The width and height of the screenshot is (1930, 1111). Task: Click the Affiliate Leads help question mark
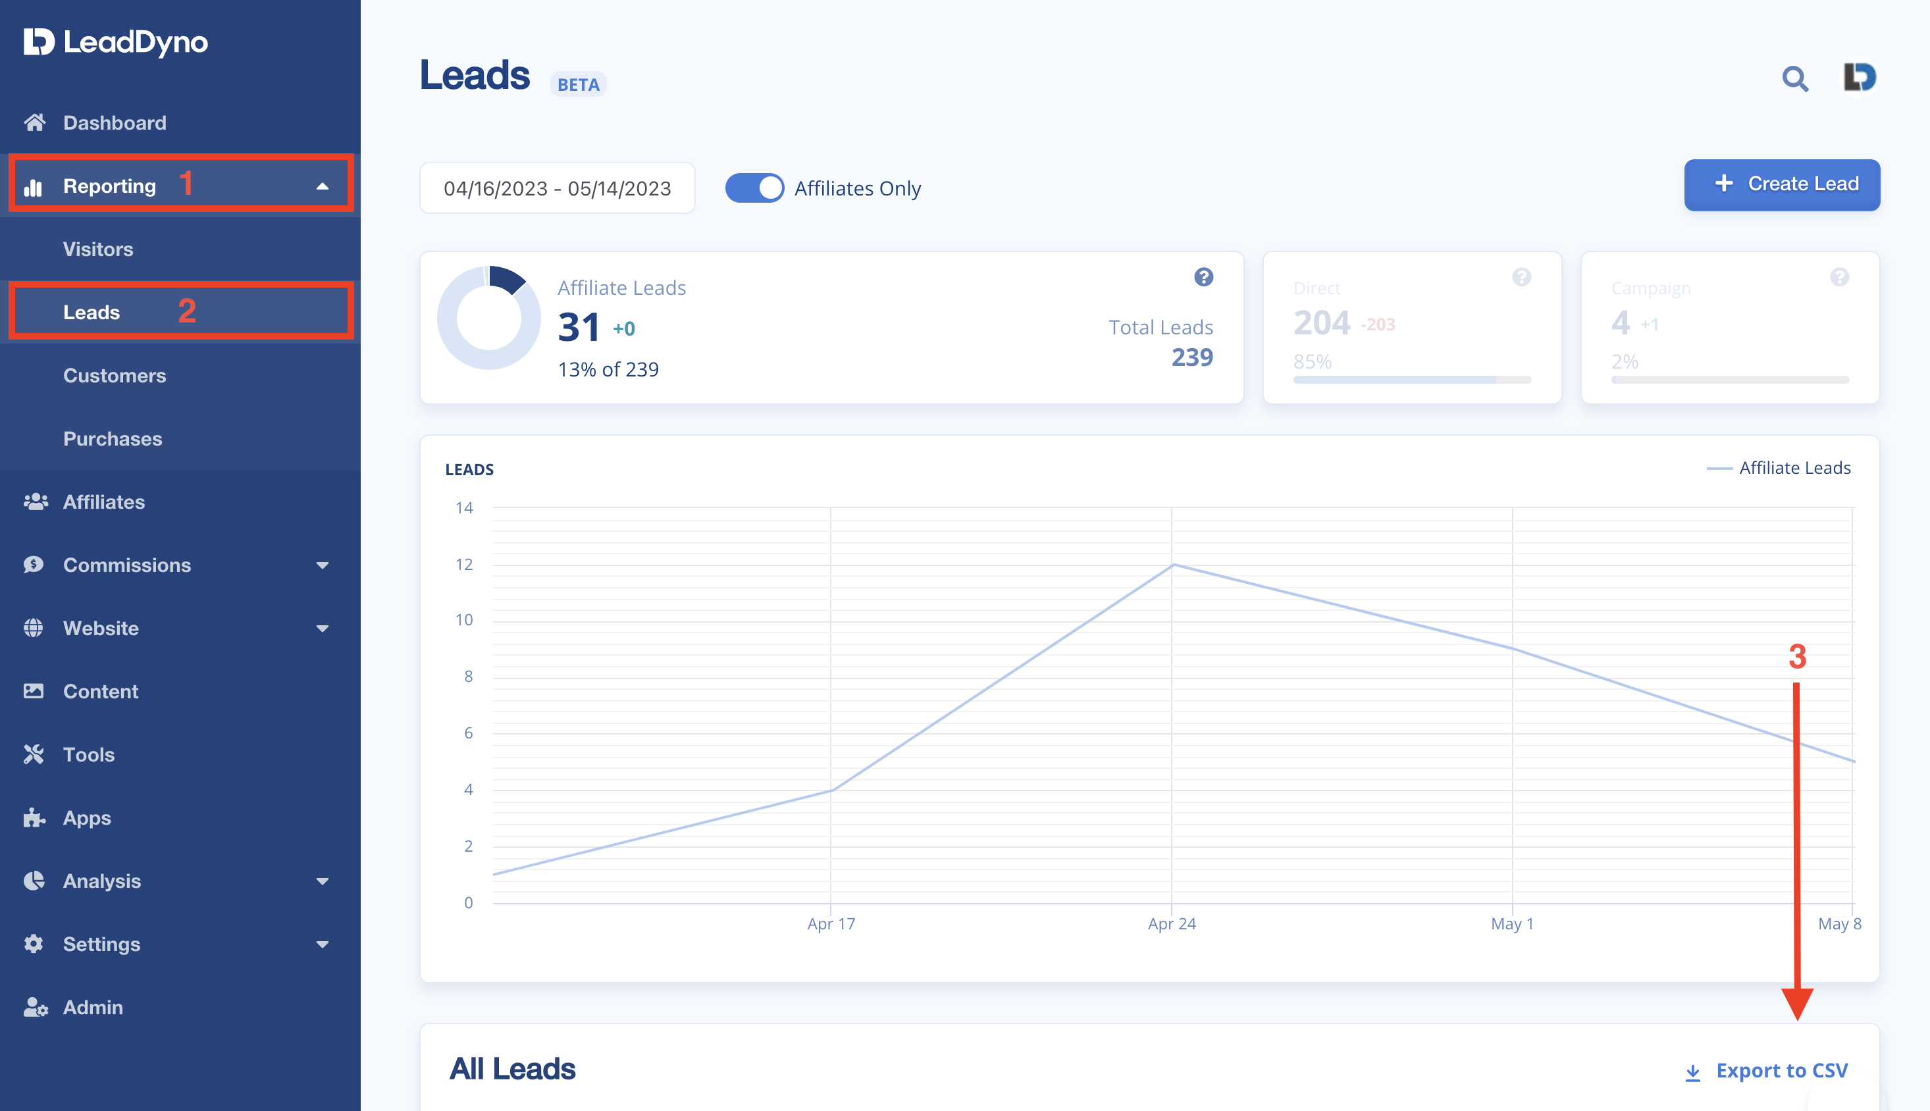click(1203, 277)
